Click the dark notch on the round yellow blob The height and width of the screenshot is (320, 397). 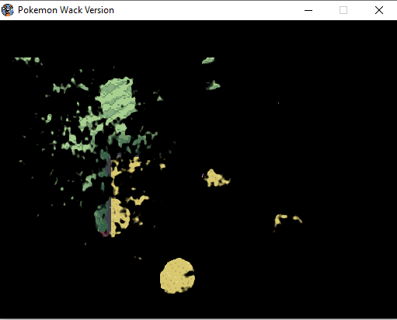pos(190,273)
